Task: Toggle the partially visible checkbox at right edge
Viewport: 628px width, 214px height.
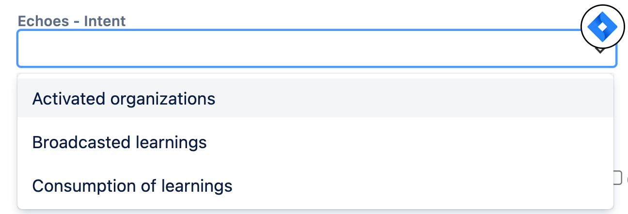Action: 617,177
